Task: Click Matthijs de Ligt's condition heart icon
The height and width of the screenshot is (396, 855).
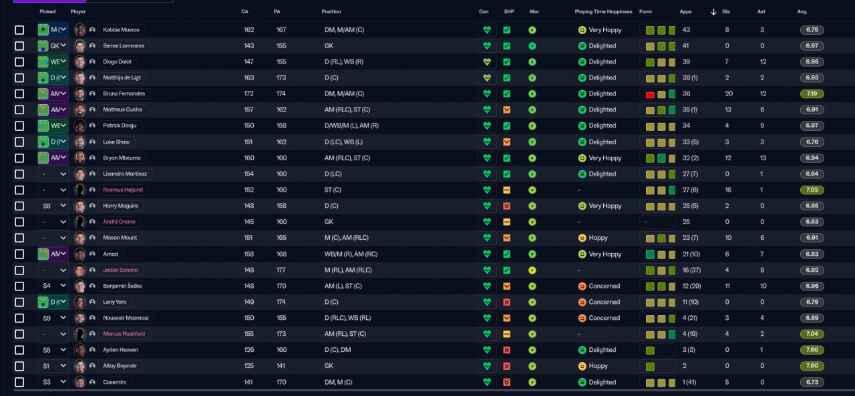Action: point(487,78)
